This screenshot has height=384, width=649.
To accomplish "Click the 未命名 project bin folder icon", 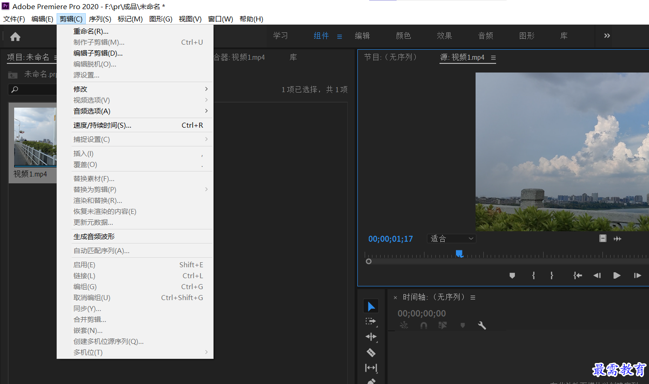I will click(13, 75).
